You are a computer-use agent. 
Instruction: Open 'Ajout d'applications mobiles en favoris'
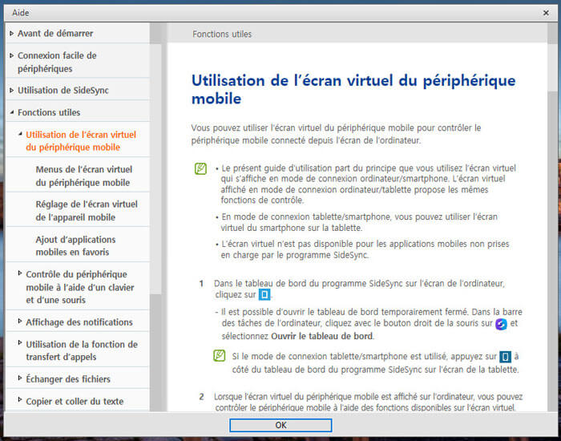tap(75, 245)
